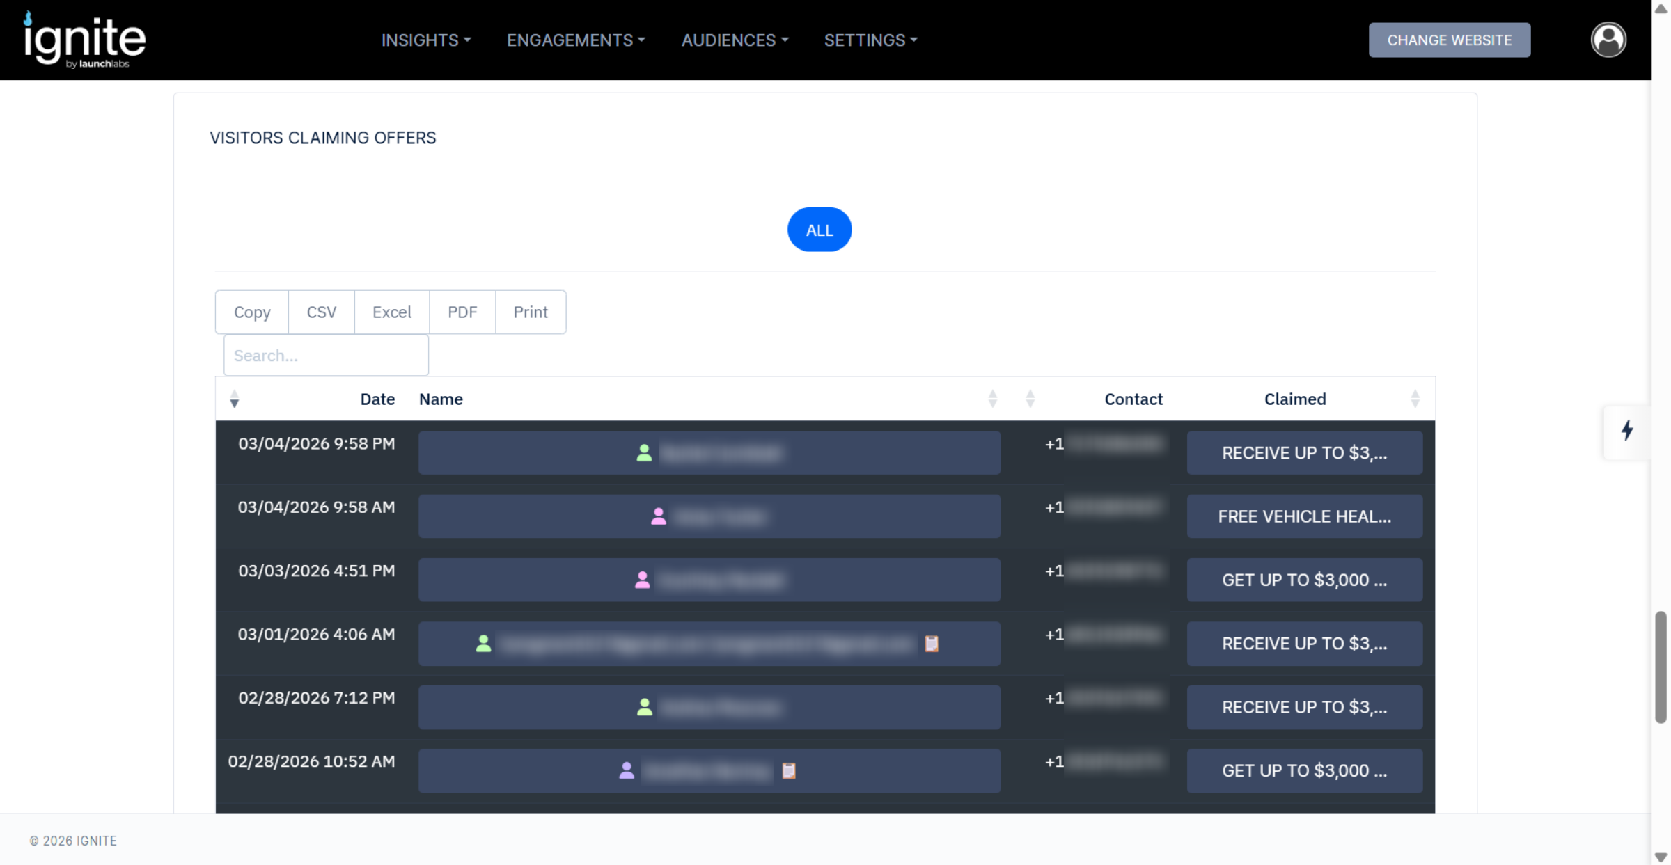Toggle the ALL offers filter pill
The width and height of the screenshot is (1671, 865).
click(819, 230)
